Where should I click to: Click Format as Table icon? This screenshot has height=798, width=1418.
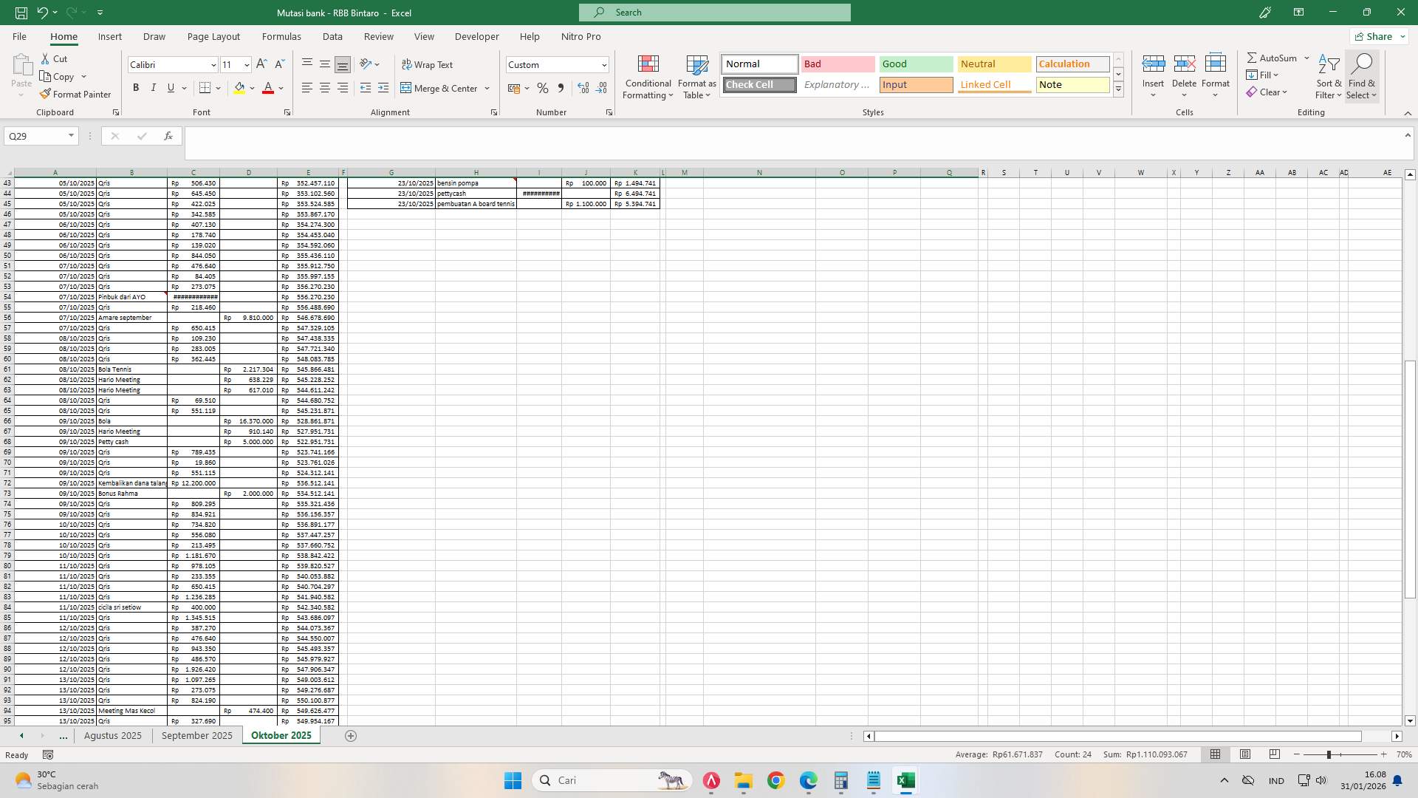click(x=695, y=76)
